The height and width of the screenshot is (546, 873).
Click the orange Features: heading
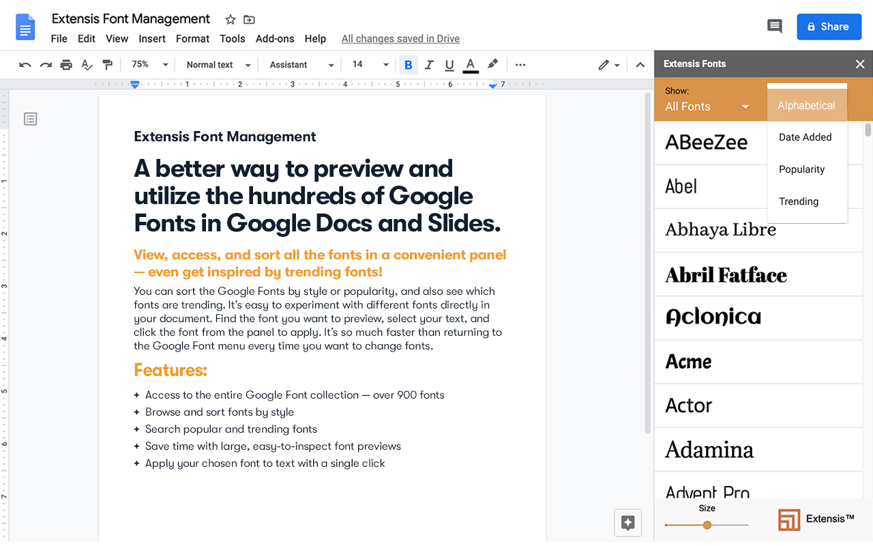pos(171,371)
